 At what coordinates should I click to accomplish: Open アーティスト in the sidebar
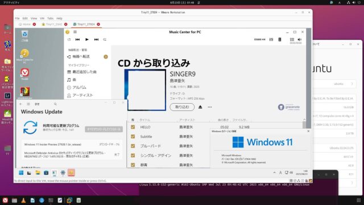(80, 95)
